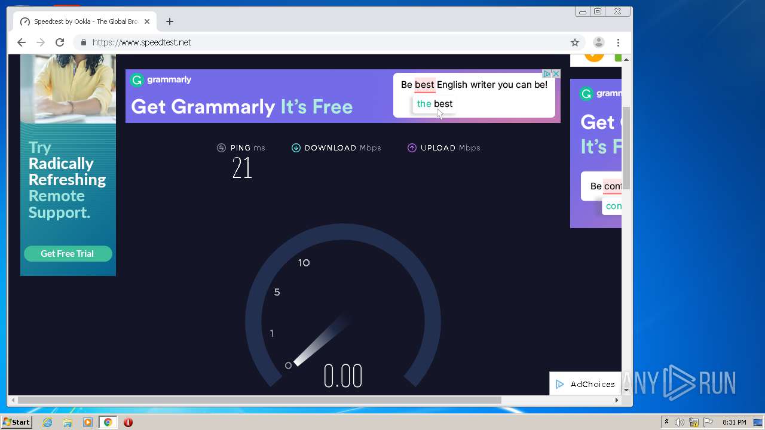Open the volume speaker tray icon
Viewport: 765px width, 430px height.
coord(680,422)
